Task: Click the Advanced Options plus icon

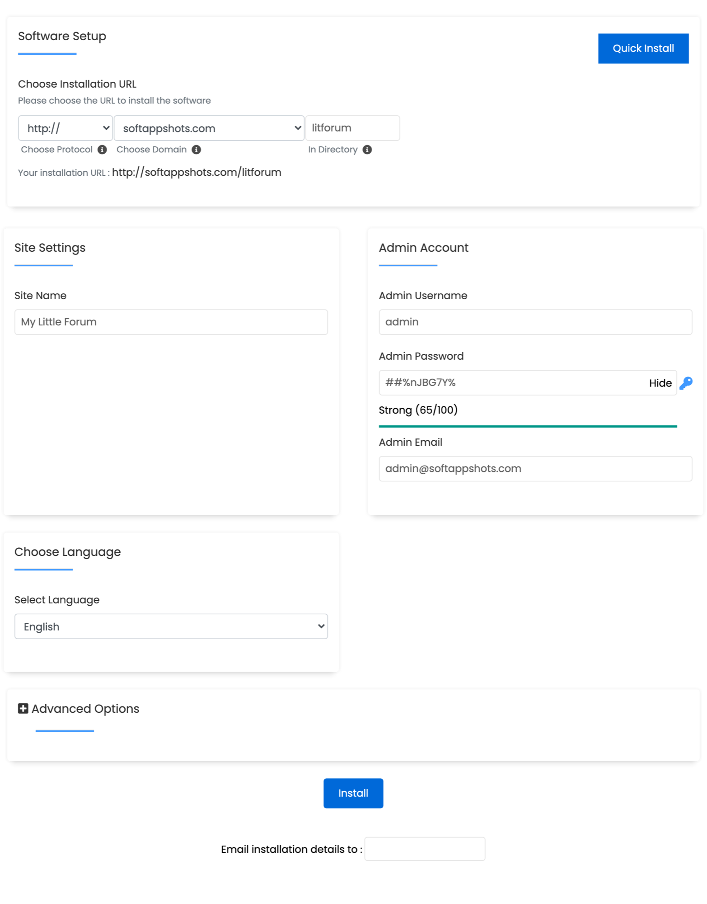Action: pos(23,708)
